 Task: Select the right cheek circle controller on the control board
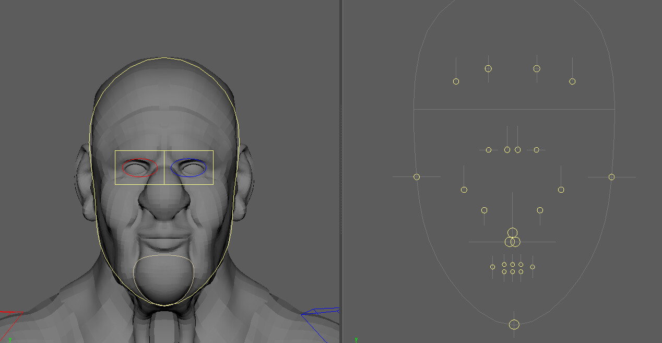point(561,188)
